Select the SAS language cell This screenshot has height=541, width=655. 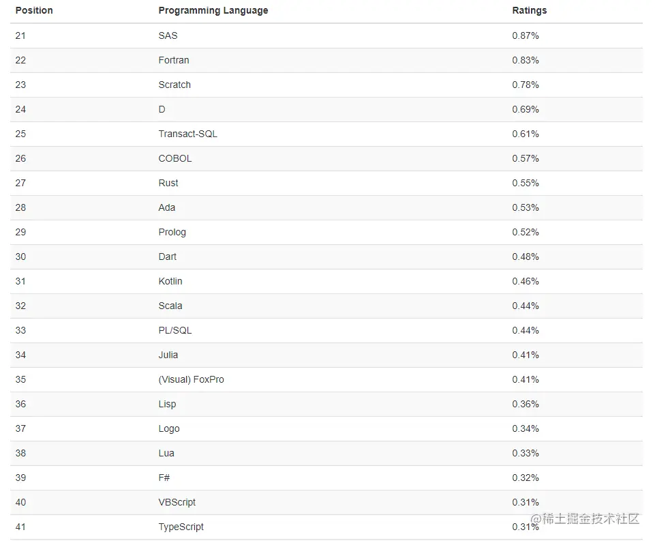coord(168,35)
